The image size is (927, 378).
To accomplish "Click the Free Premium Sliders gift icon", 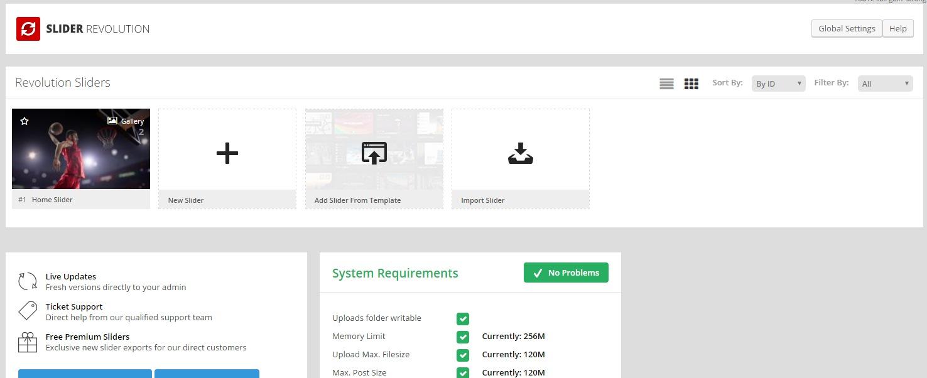I will 28,342.
